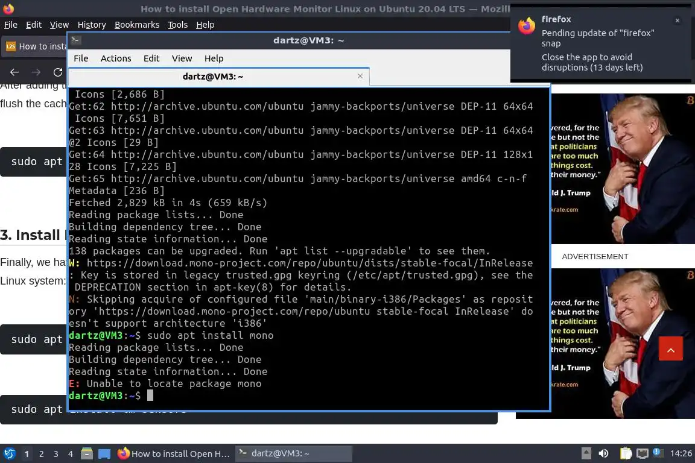The height and width of the screenshot is (463, 695).
Task: Click the terminal window icon in its title bar
Action: pos(75,40)
